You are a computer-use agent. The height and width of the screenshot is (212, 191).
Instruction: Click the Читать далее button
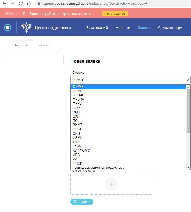[115, 14]
